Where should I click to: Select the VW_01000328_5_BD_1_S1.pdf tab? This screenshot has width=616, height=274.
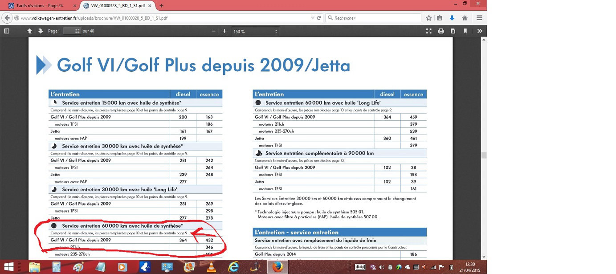(118, 6)
